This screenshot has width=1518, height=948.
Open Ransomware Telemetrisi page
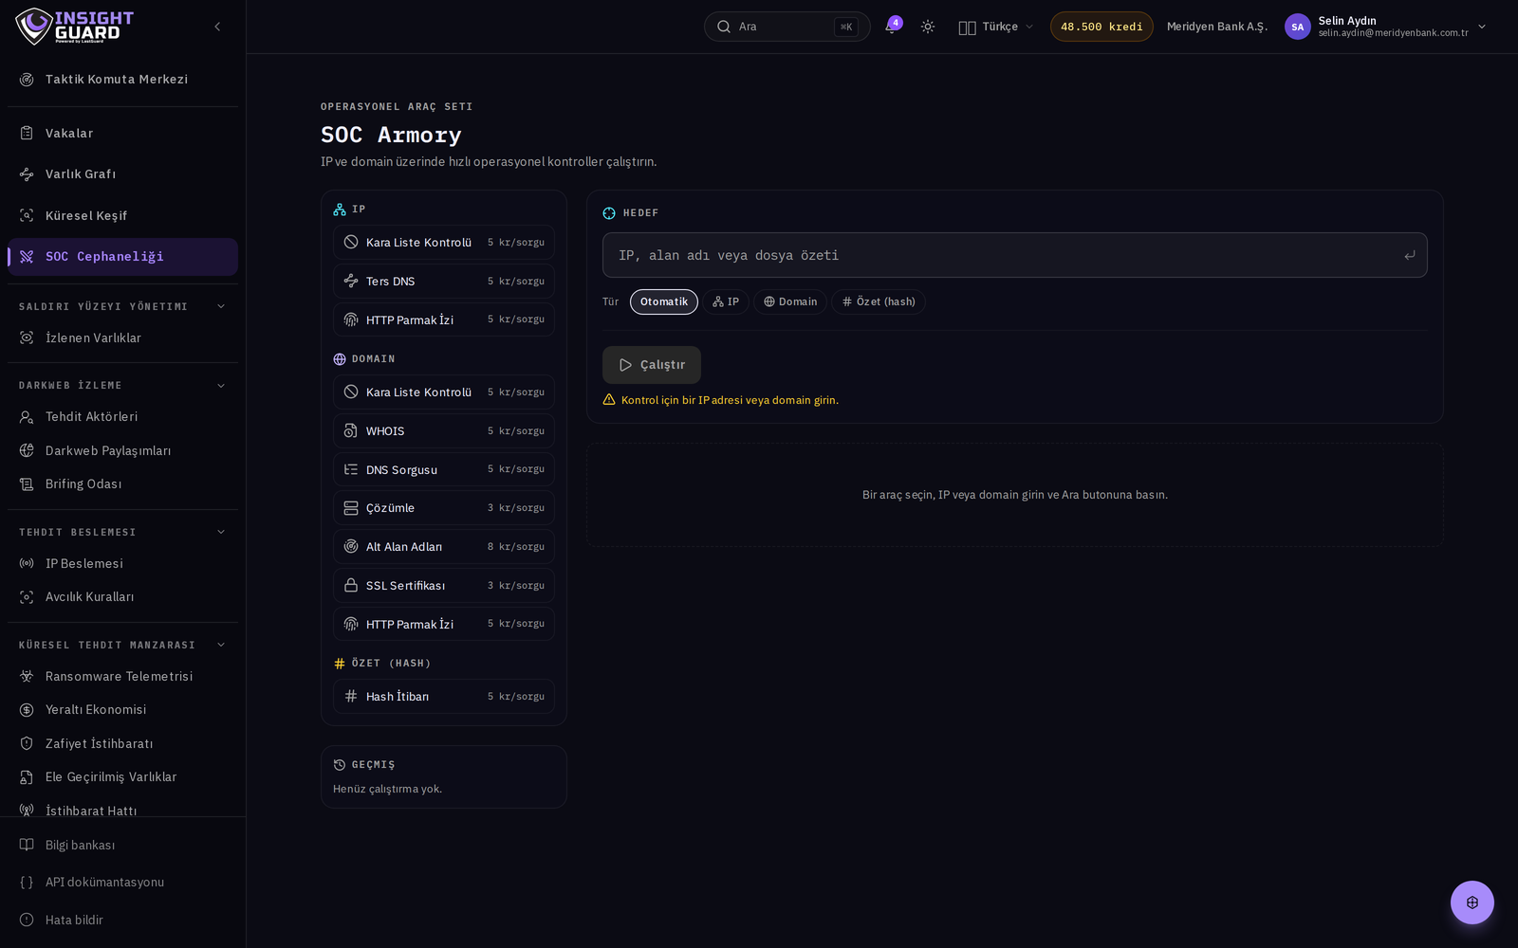[122, 677]
